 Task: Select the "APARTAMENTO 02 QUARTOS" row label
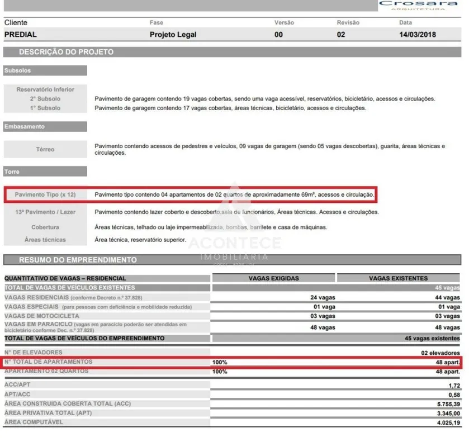tap(46, 371)
